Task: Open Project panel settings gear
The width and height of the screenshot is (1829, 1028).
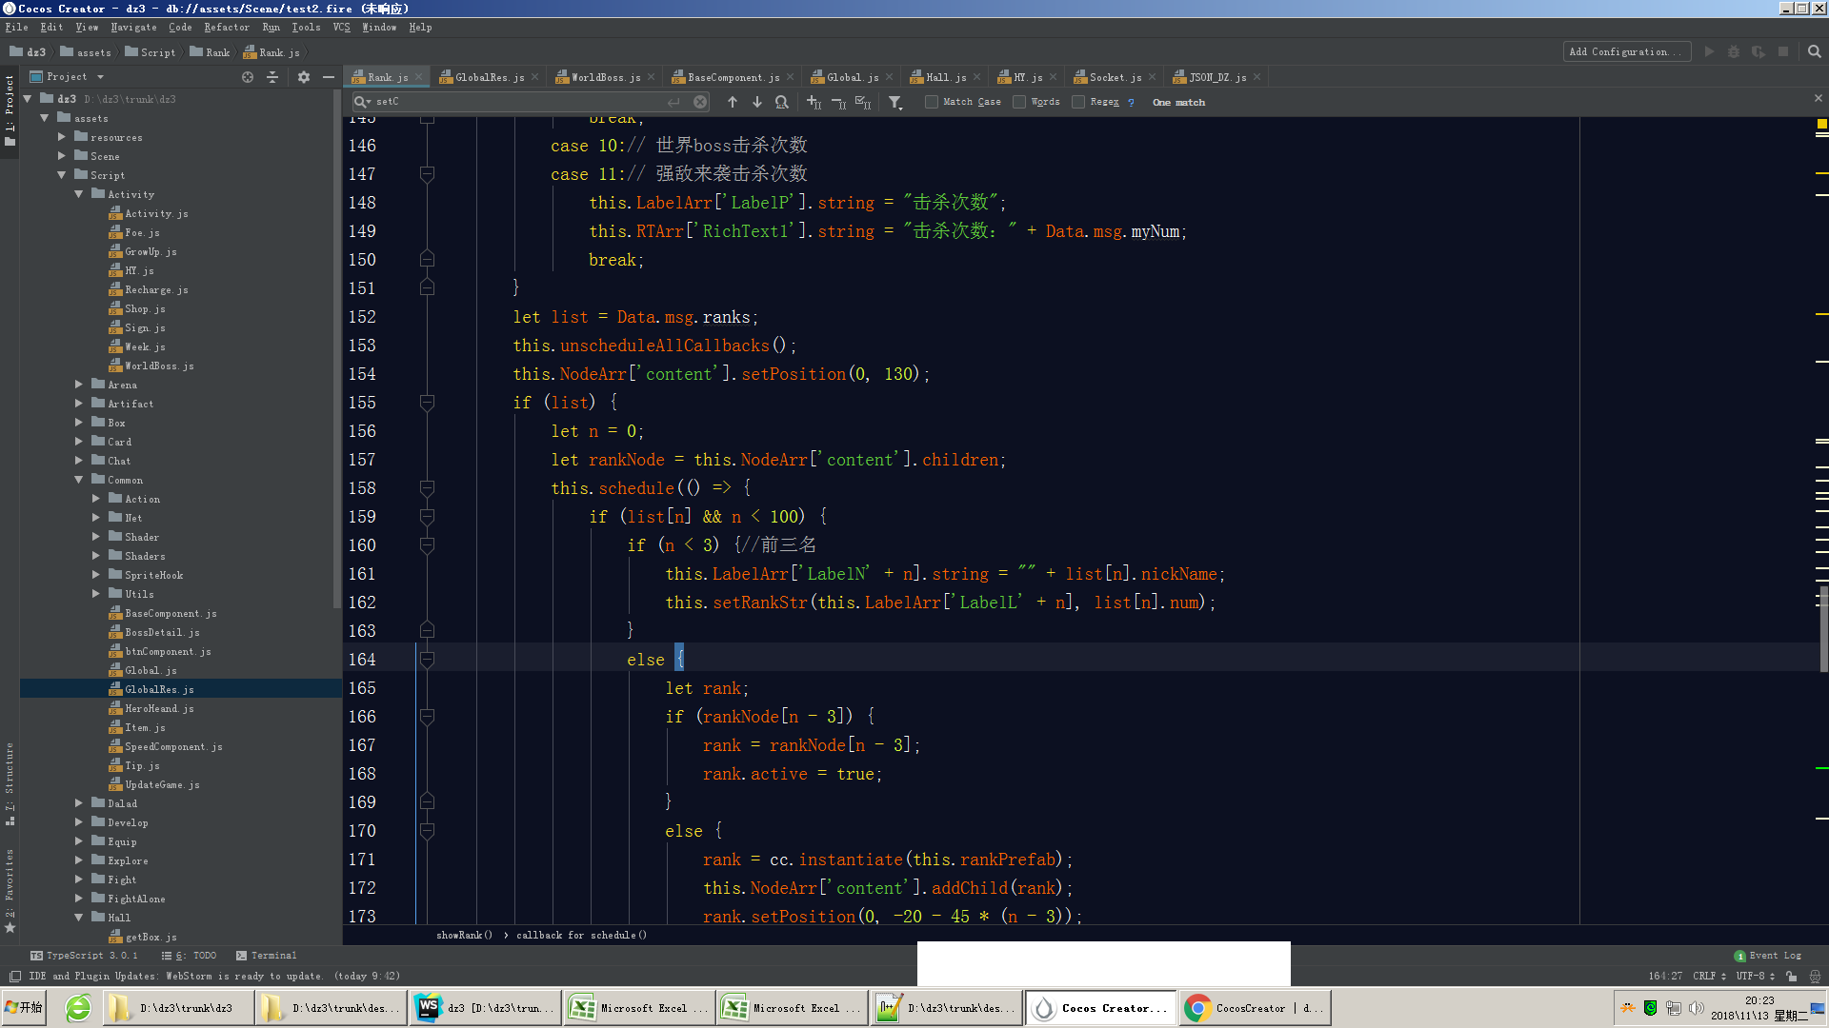Action: 303,77
